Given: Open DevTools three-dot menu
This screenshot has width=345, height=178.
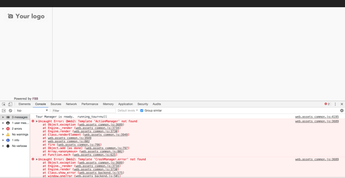Looking at the screenshot, I should coord(335,104).
